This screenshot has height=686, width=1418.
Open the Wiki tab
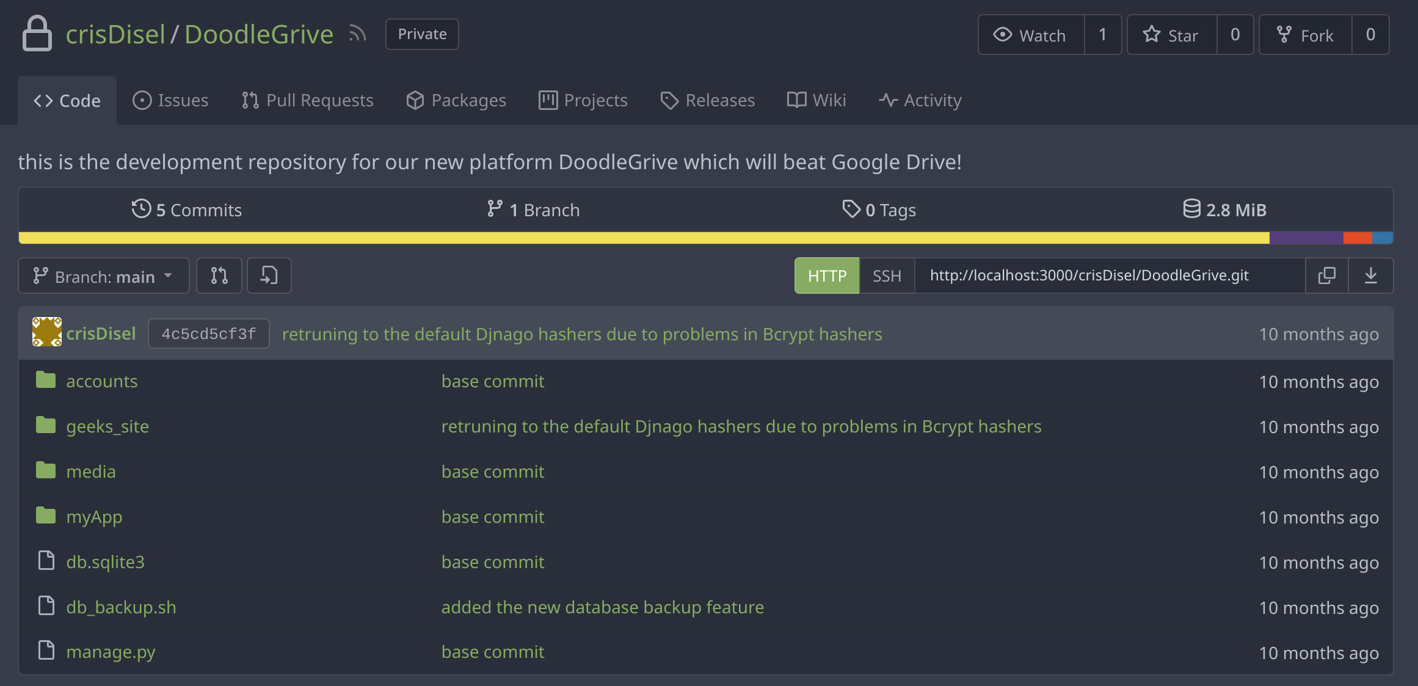click(x=816, y=100)
